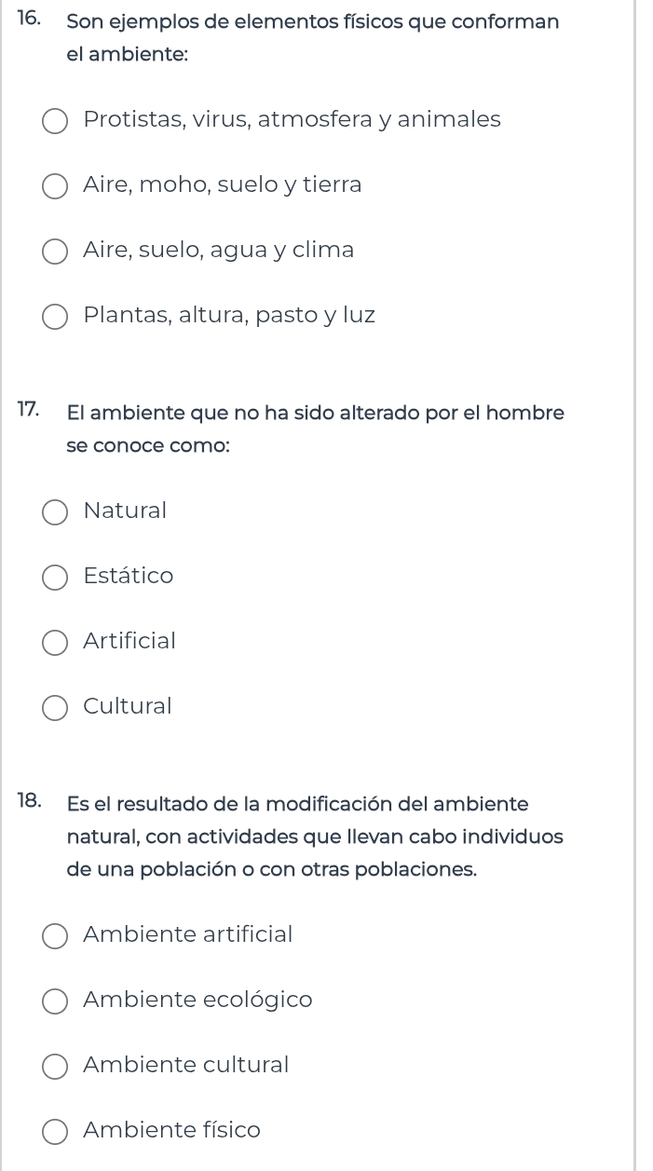Mark the 'Artificial' answer option
Screen dimensions: 653x1171
pyautogui.click(x=55, y=643)
